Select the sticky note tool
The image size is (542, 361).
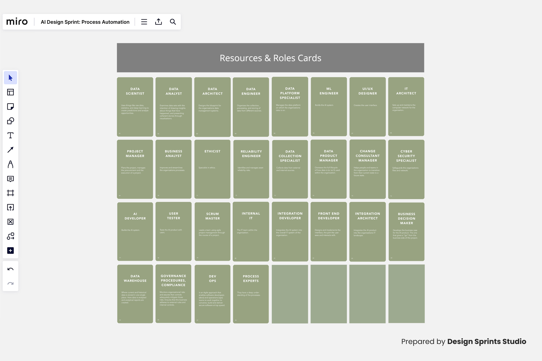click(x=10, y=107)
